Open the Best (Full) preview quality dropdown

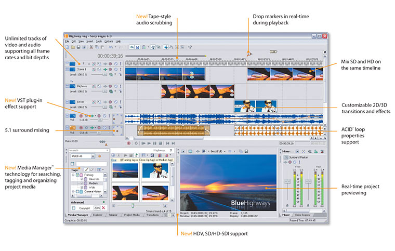point(225,151)
